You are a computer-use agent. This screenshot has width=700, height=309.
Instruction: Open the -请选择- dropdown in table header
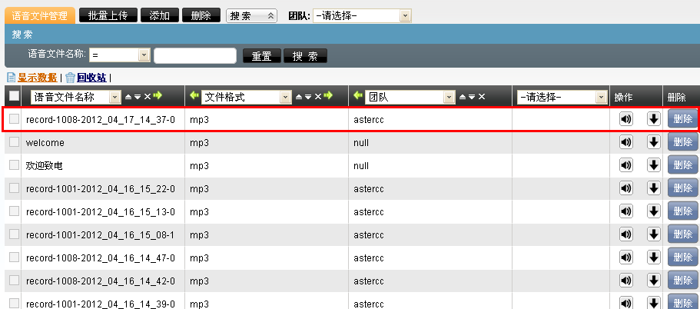(562, 97)
